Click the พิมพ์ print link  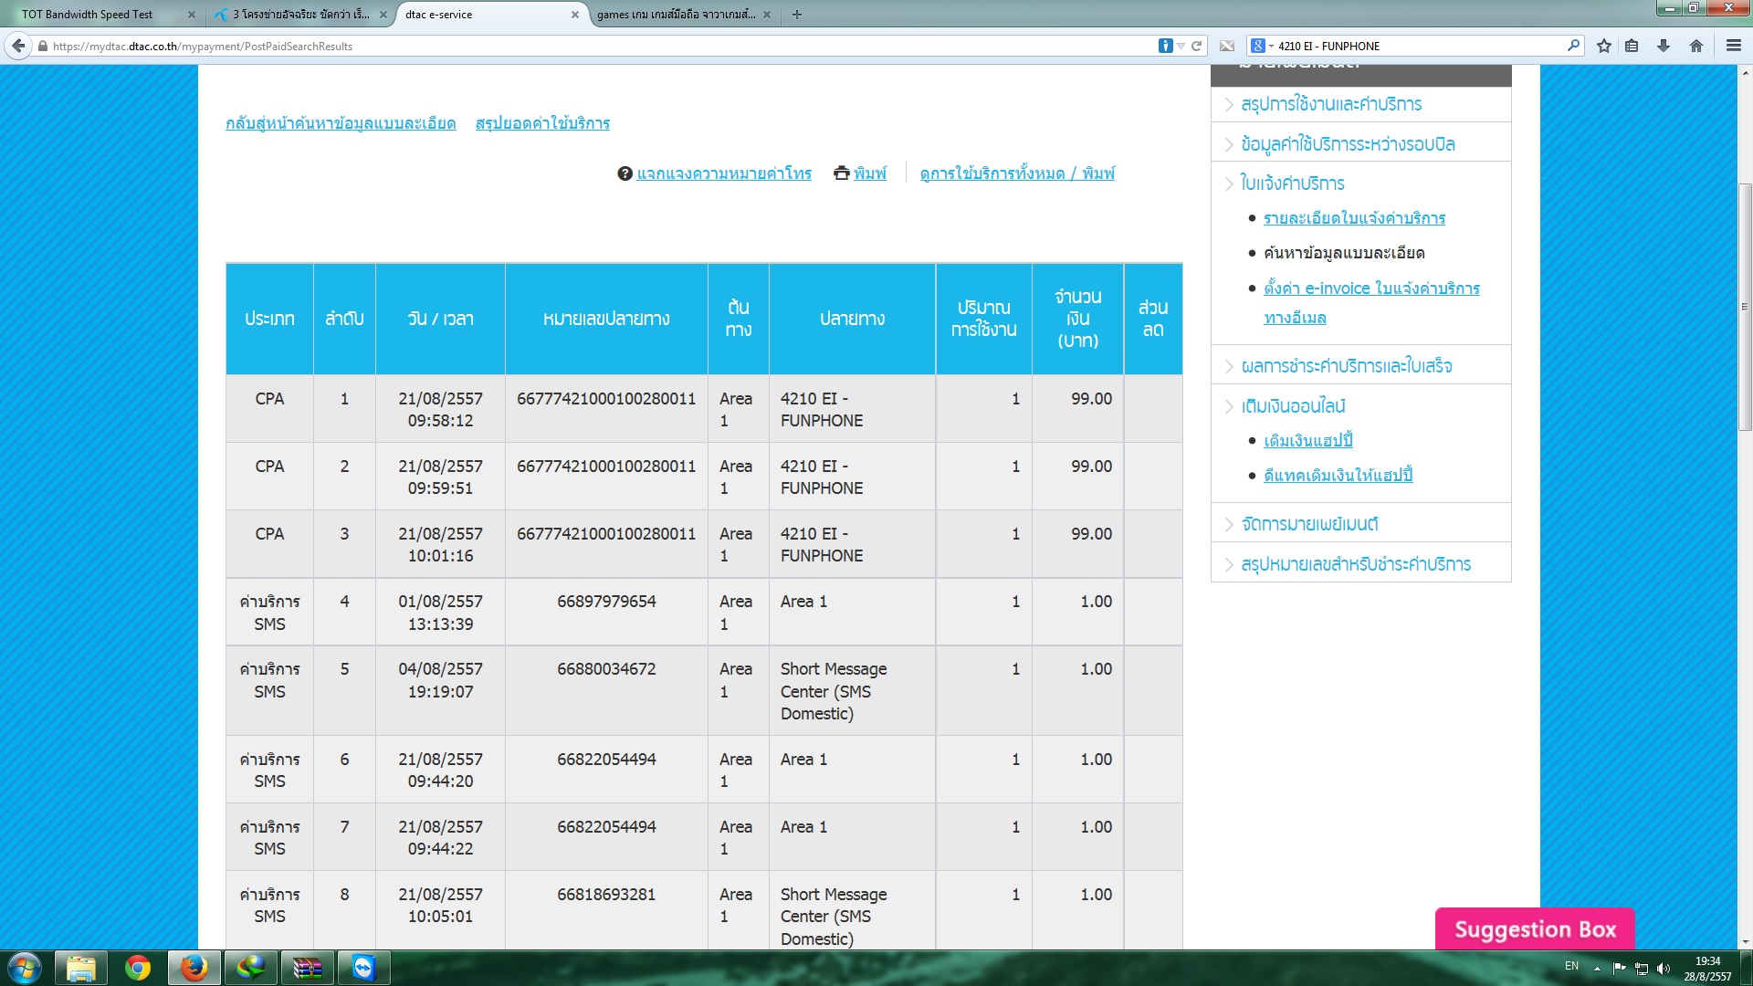[869, 173]
